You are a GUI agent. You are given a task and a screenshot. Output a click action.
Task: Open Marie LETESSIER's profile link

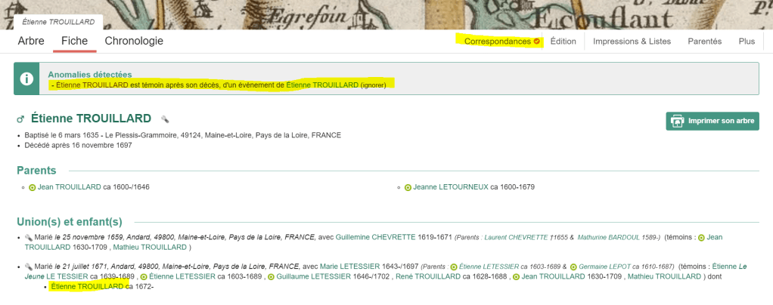(349, 266)
